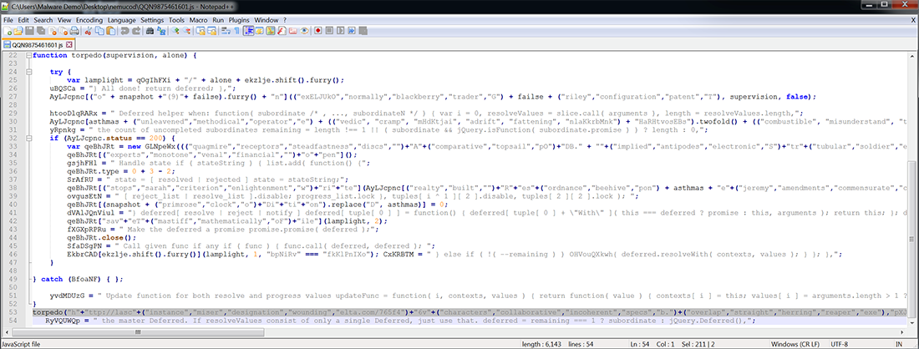The image size is (919, 349).
Task: Open the Document Map panel icon
Action: point(270,30)
